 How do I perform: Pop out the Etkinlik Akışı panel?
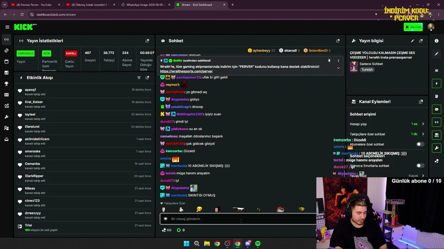[147, 78]
